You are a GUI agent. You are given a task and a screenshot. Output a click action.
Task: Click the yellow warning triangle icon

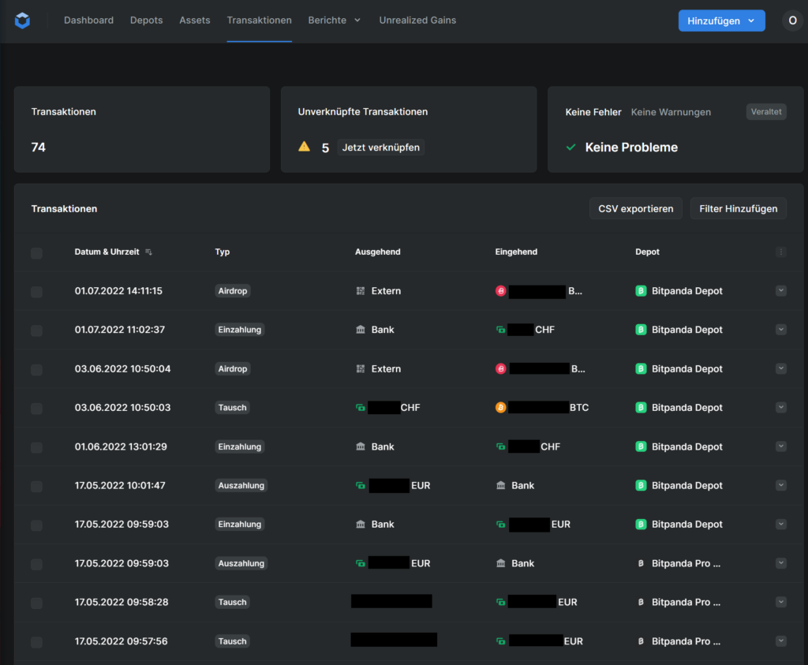click(304, 147)
